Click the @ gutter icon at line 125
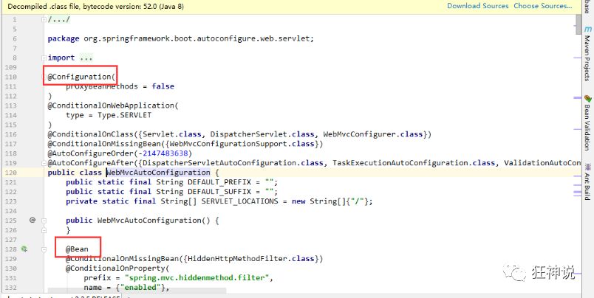This screenshot has width=594, height=298. tap(33, 220)
